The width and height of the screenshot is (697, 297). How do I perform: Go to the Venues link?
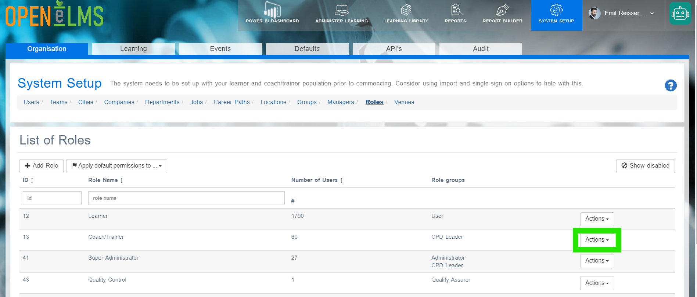404,102
